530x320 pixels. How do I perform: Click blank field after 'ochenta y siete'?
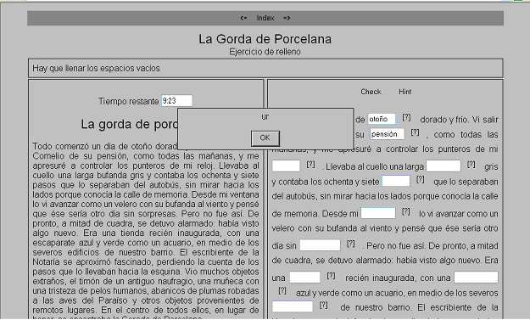tap(396, 181)
